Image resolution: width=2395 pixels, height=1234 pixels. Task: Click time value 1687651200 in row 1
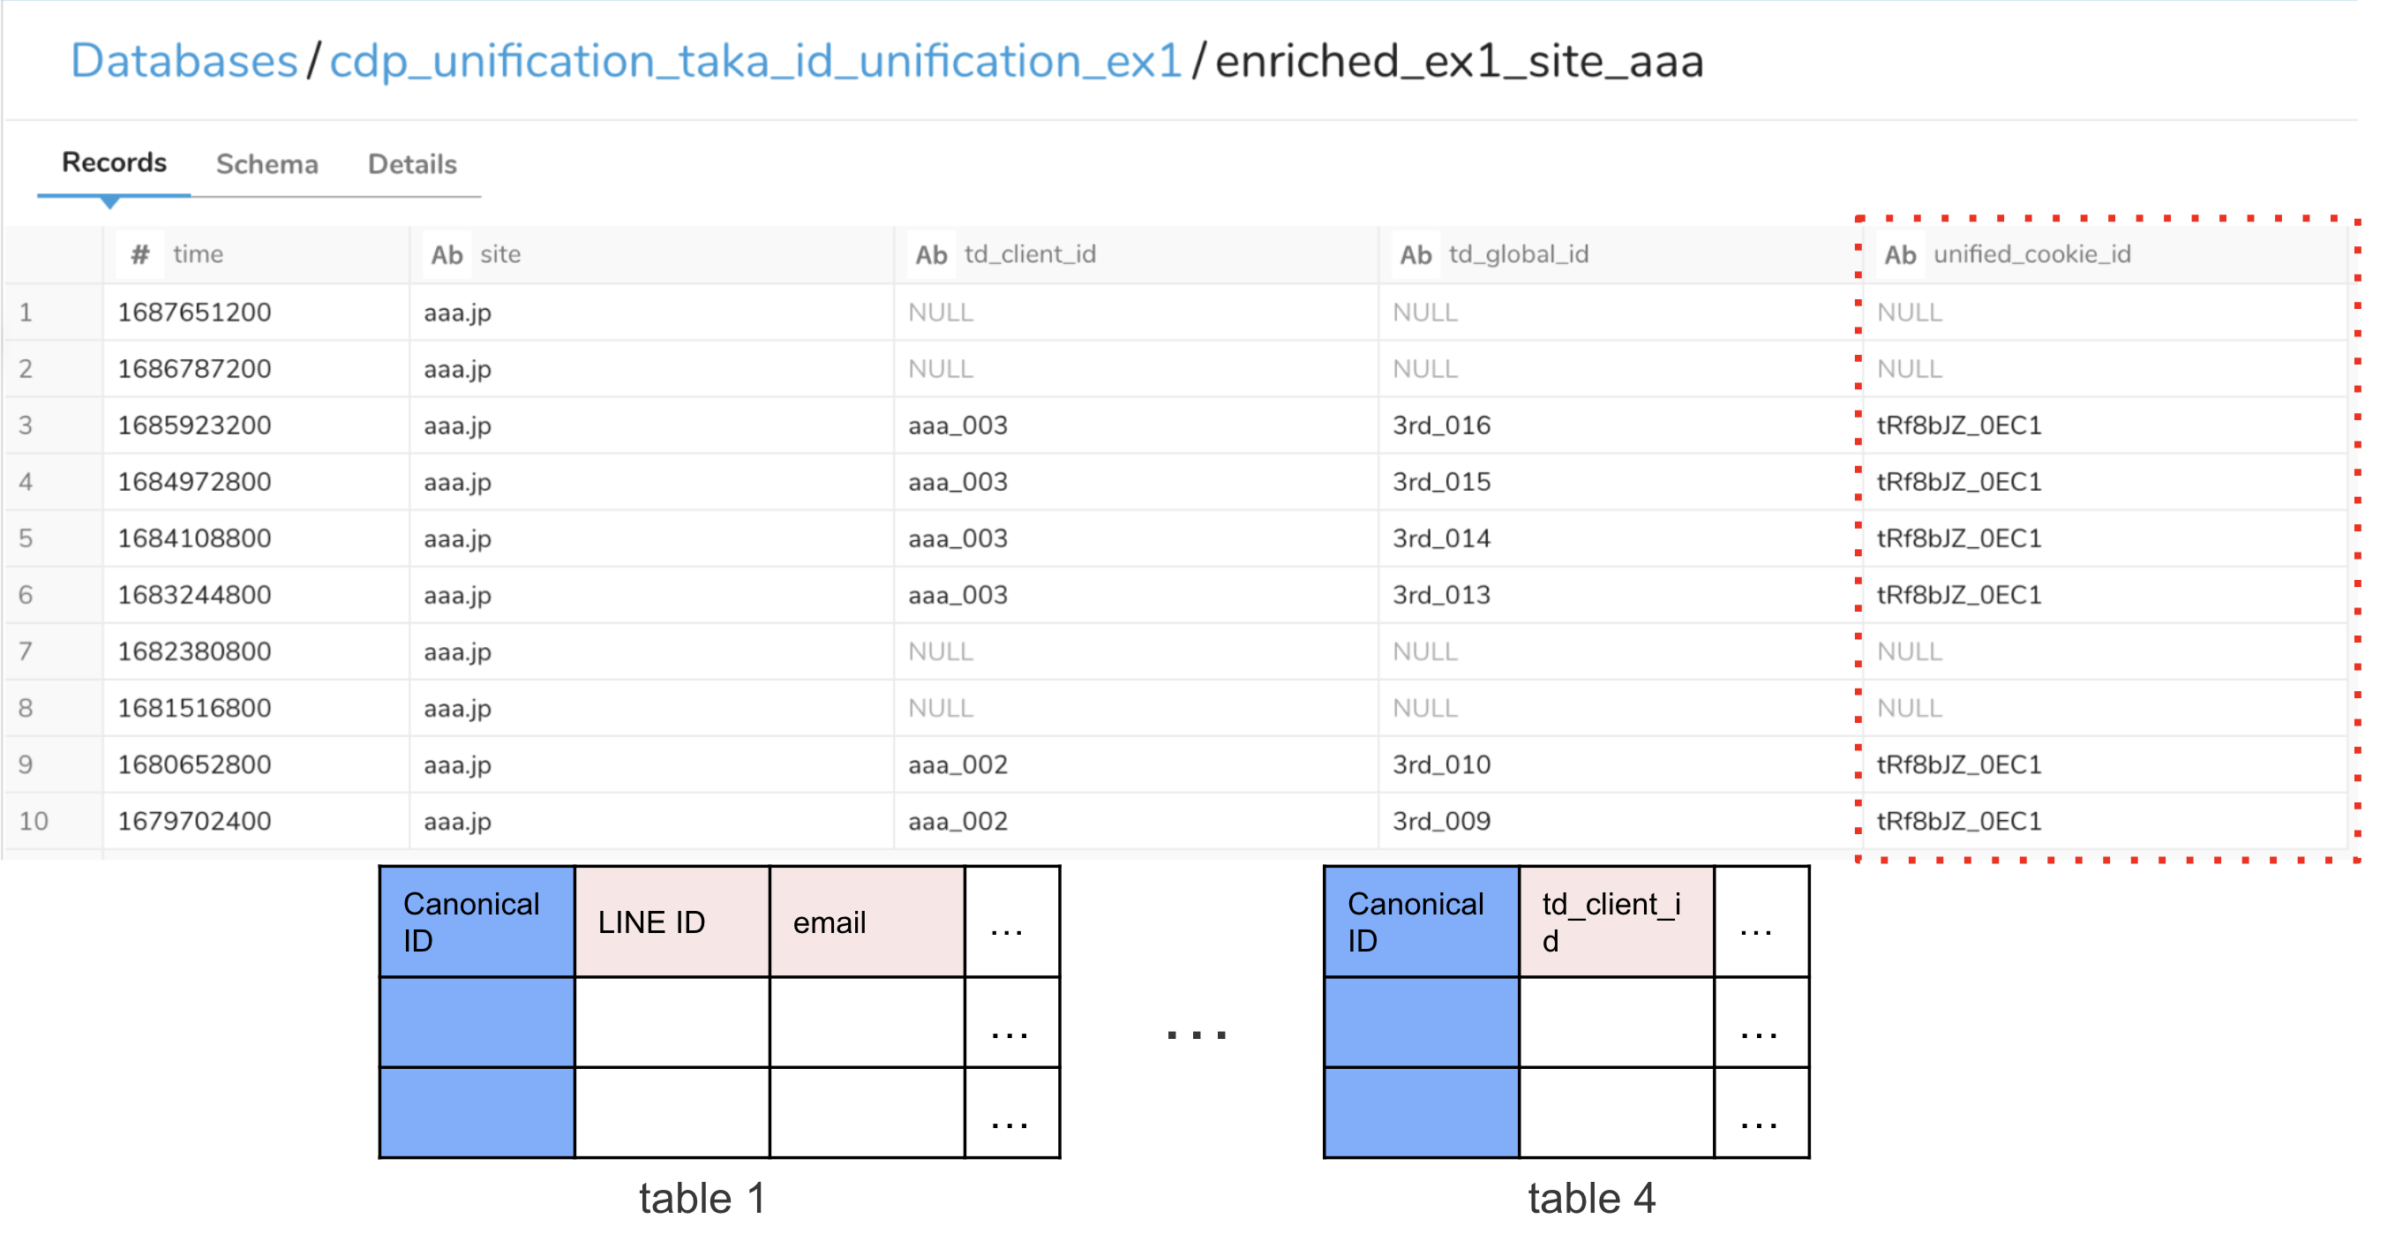coord(194,312)
